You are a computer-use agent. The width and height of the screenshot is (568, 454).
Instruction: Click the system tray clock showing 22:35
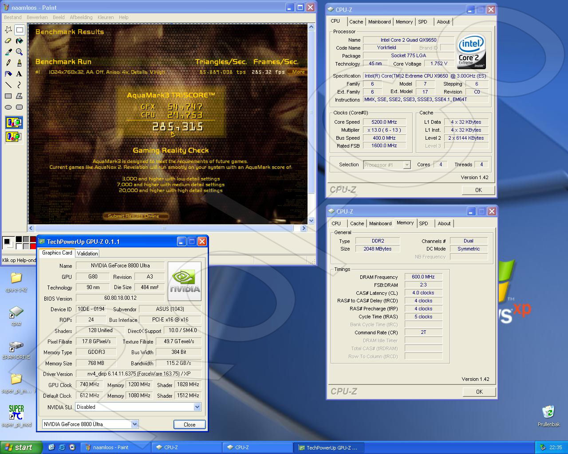pyautogui.click(x=556, y=447)
